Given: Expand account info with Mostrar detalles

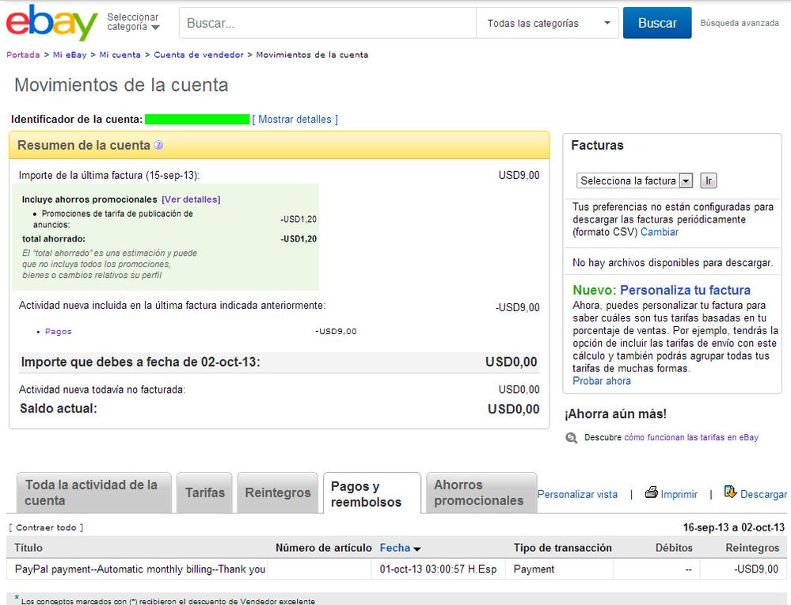Looking at the screenshot, I should coord(295,120).
